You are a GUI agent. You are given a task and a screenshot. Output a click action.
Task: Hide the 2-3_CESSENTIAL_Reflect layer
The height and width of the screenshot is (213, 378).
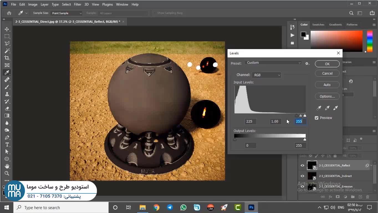(302, 166)
